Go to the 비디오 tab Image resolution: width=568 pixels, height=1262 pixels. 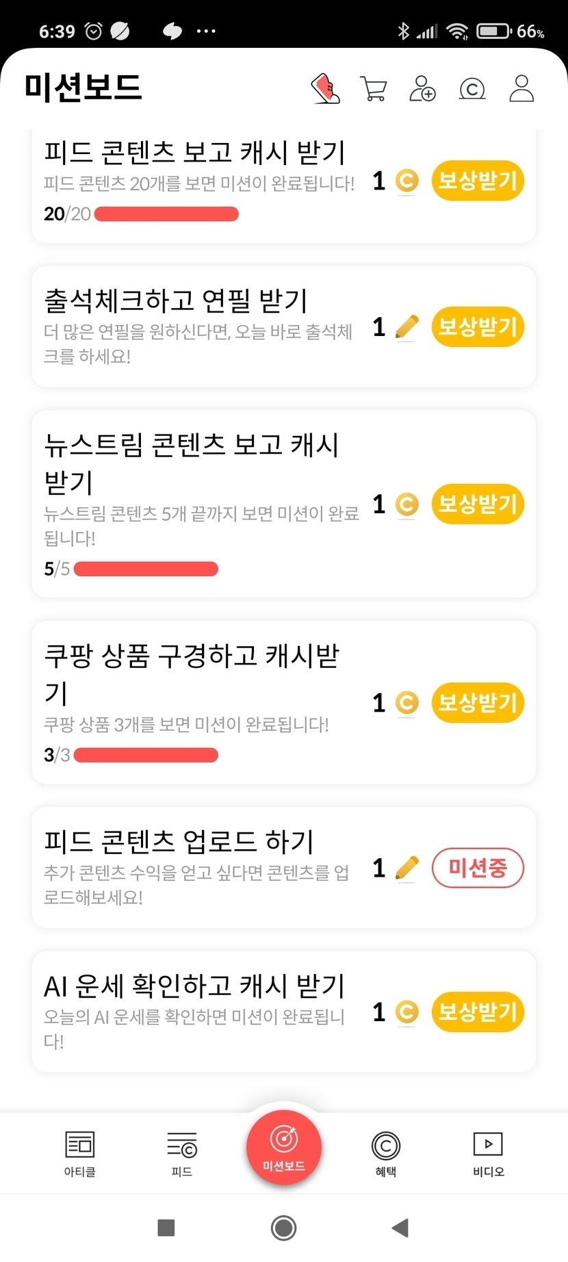(488, 1154)
